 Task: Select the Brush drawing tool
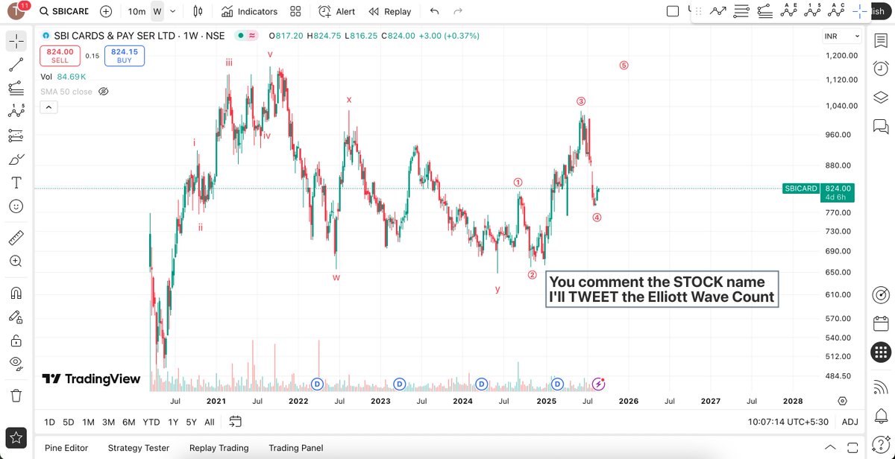coord(16,159)
